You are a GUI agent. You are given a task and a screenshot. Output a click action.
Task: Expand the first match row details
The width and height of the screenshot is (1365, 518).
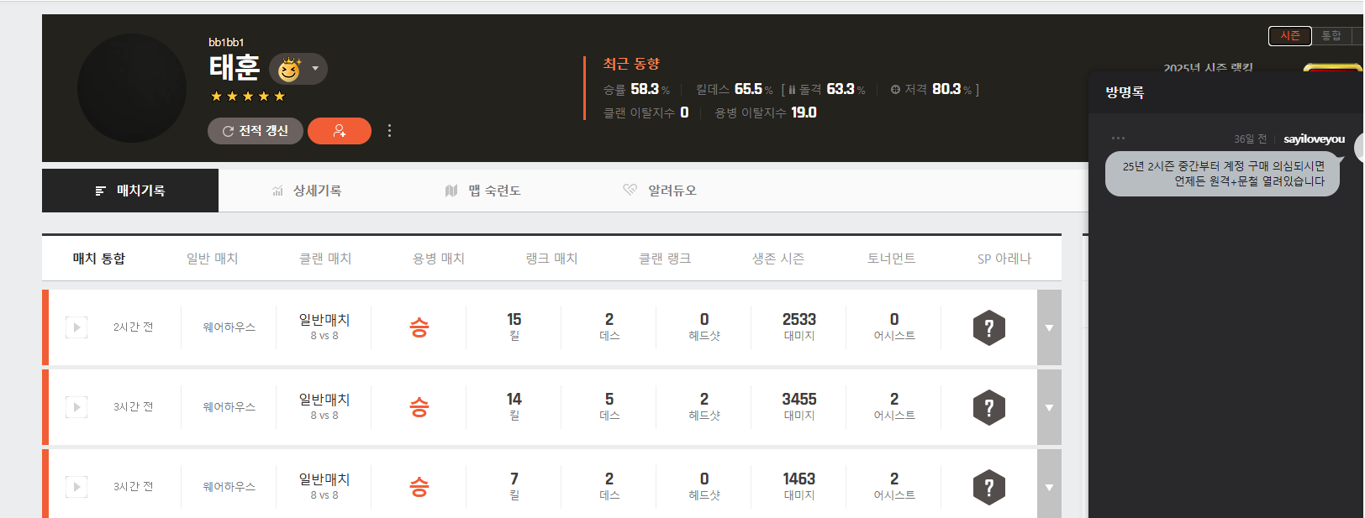(1049, 328)
